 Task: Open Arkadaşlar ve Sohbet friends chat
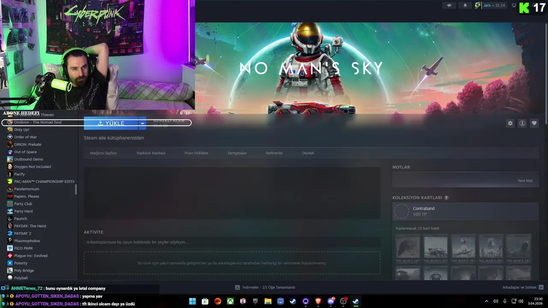click(x=523, y=287)
